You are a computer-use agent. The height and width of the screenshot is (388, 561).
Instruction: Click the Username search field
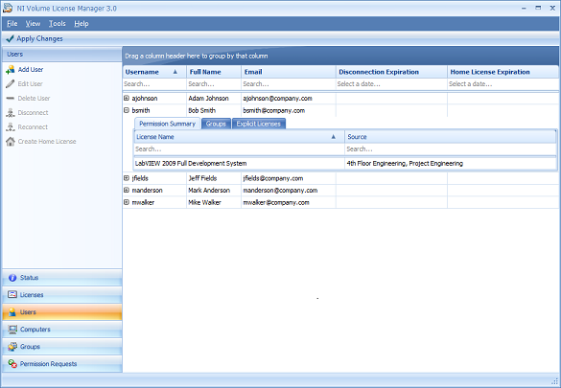coord(154,84)
